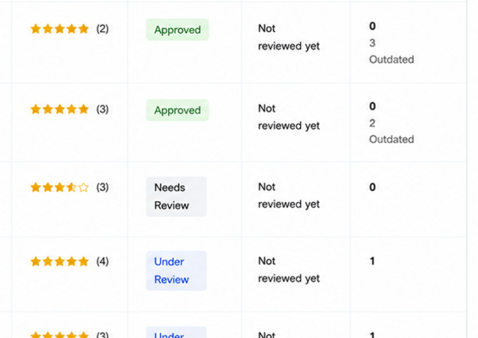This screenshot has height=338, width=478.
Task: Click the star rating in second row with (3)
Action: [x=60, y=109]
